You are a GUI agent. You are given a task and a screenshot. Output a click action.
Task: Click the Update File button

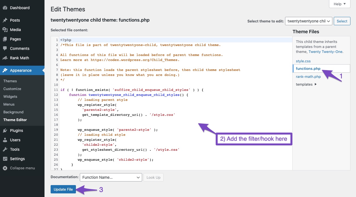(63, 189)
